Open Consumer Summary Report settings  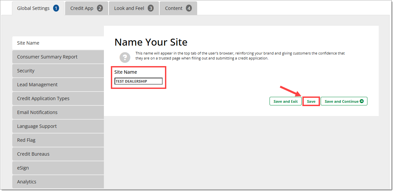(x=58, y=57)
